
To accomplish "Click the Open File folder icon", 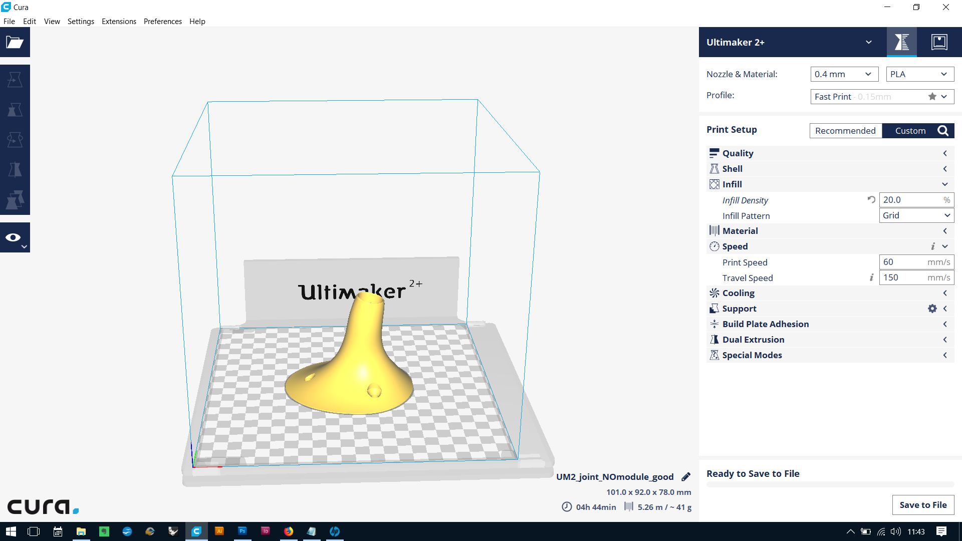I will (x=15, y=42).
